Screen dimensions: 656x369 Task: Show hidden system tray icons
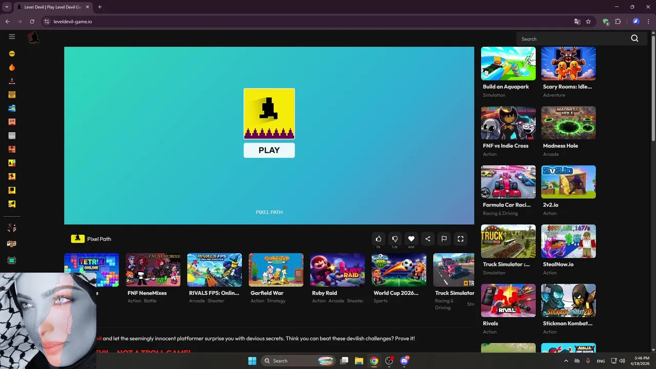pyautogui.click(x=566, y=361)
